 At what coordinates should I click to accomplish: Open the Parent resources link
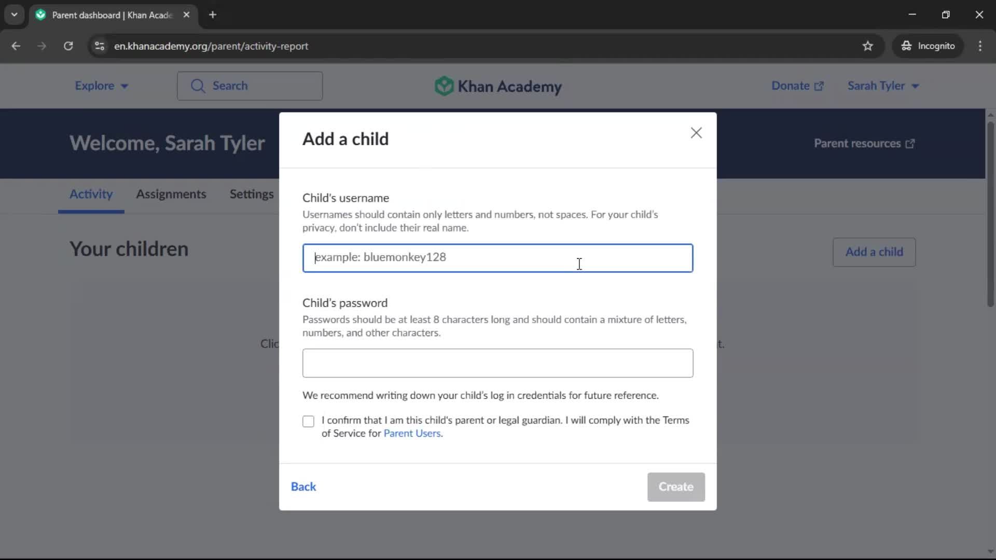[864, 143]
